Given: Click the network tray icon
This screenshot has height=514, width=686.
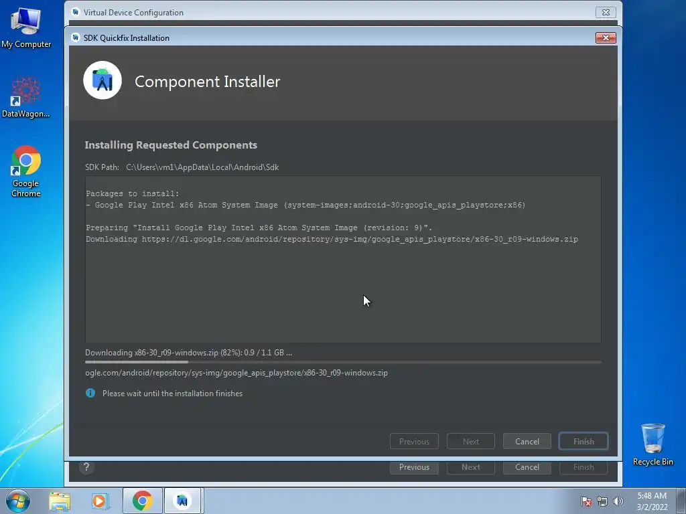Looking at the screenshot, I should (x=602, y=501).
